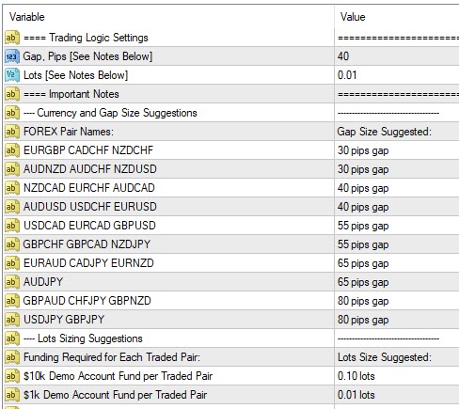Screen dimensions: 459x409
Task: Click the Lots Size Suggested value cell
Action: 397,357
